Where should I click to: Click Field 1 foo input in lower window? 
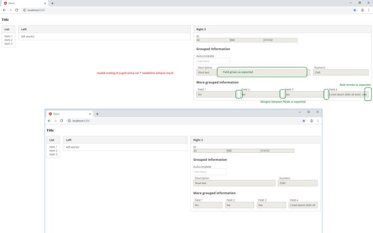click(207, 205)
